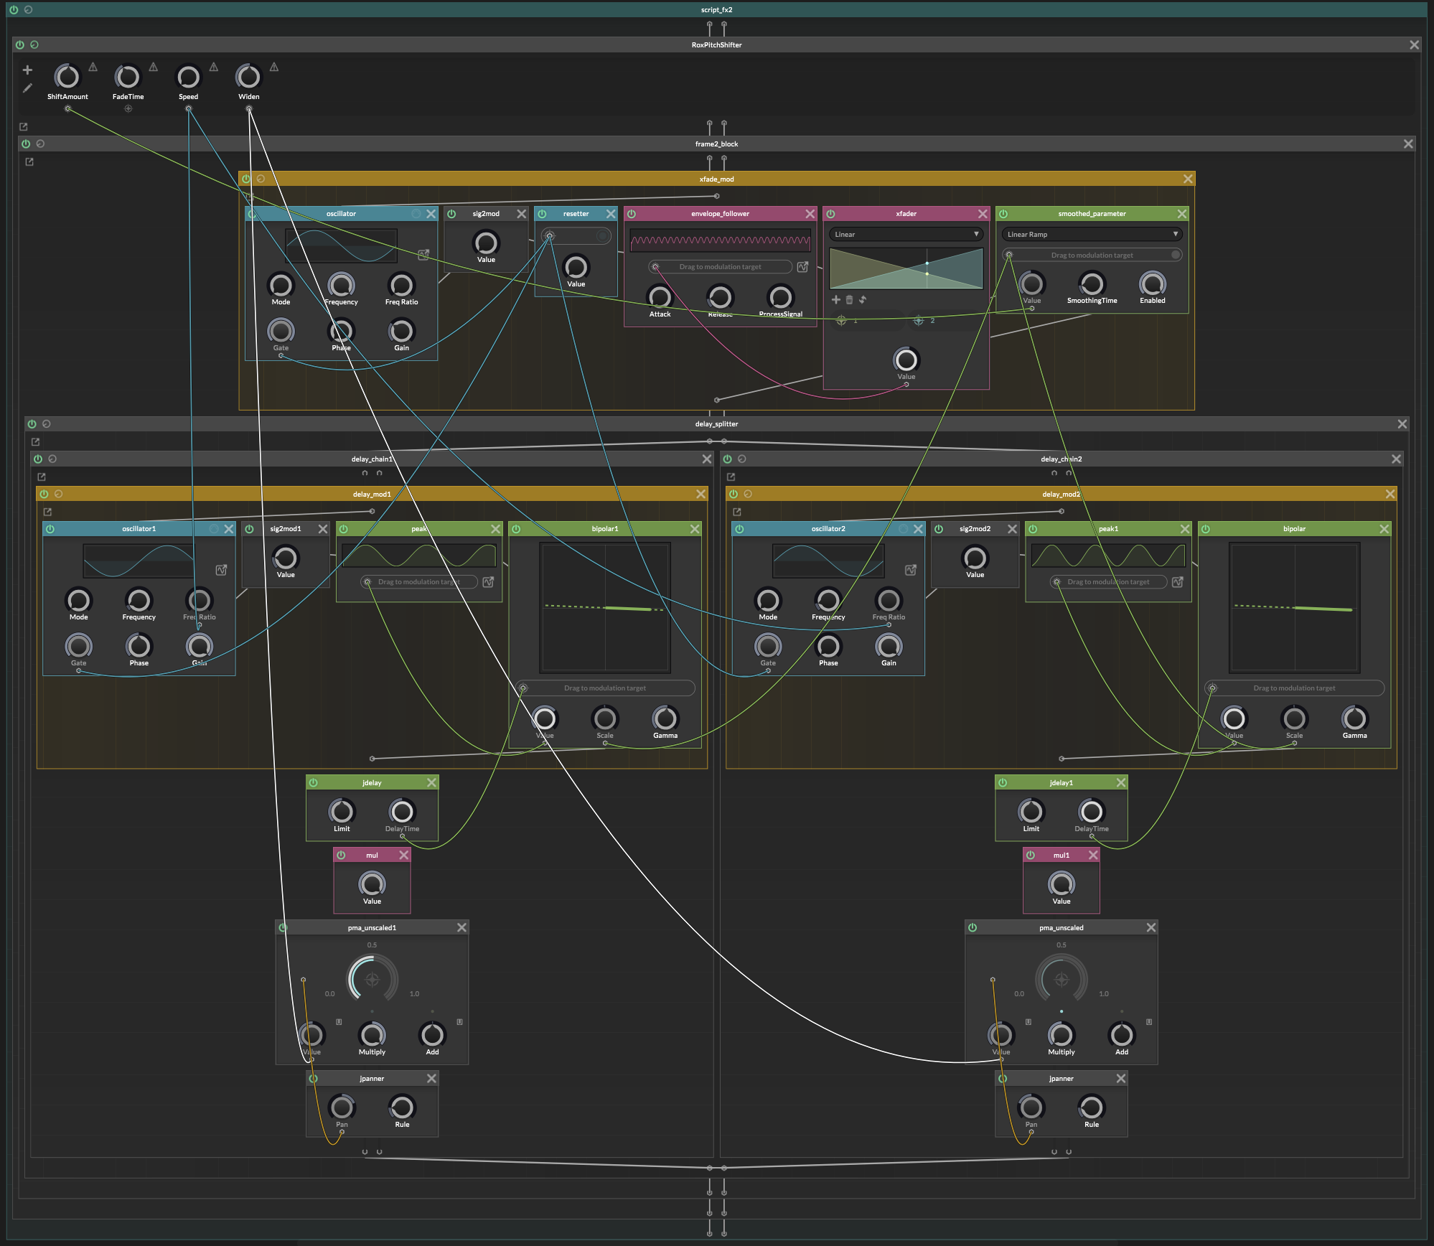Close the mul1 node
This screenshot has width=1434, height=1246.
coord(1093,856)
